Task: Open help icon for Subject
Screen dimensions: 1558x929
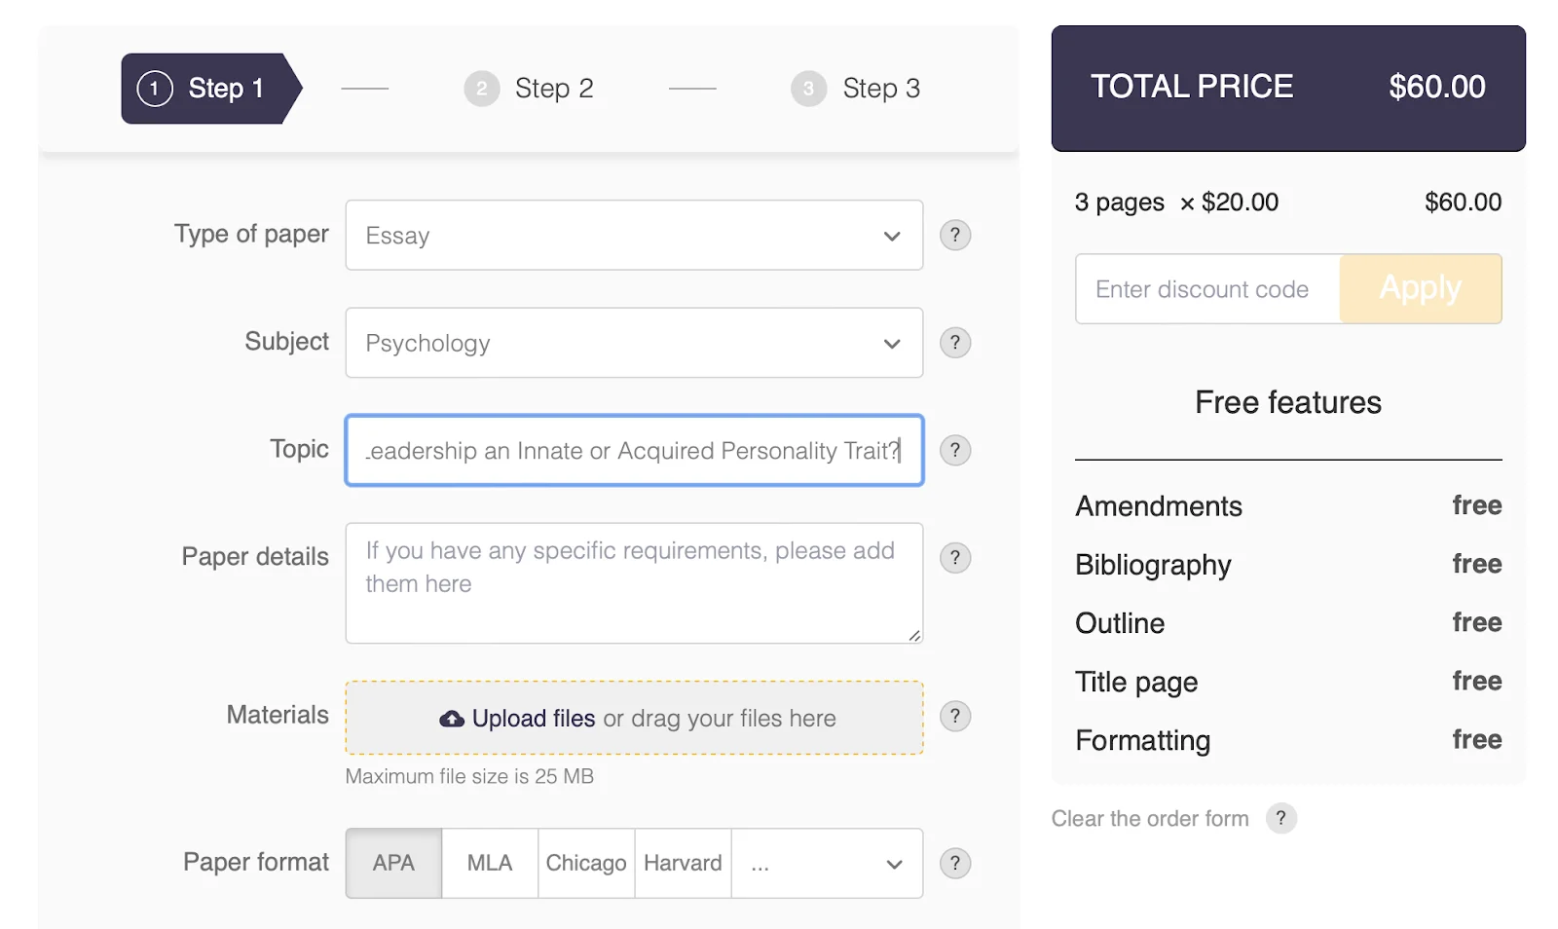Action: tap(954, 343)
